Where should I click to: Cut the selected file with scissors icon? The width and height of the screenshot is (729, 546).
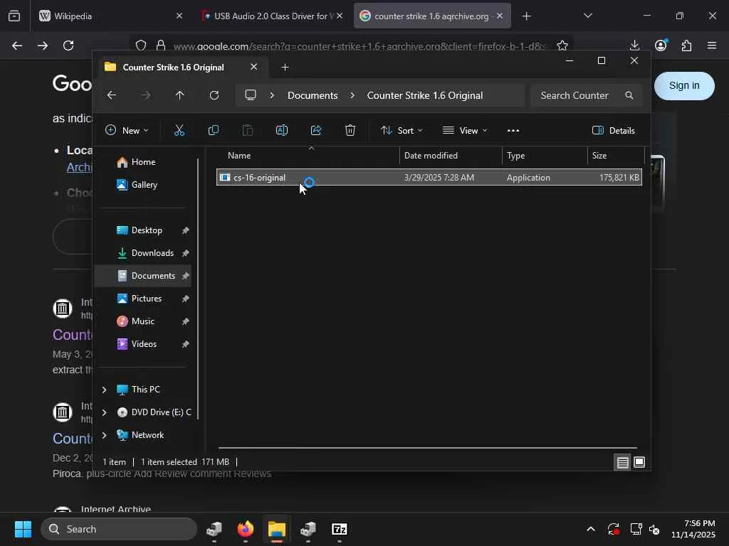(179, 131)
